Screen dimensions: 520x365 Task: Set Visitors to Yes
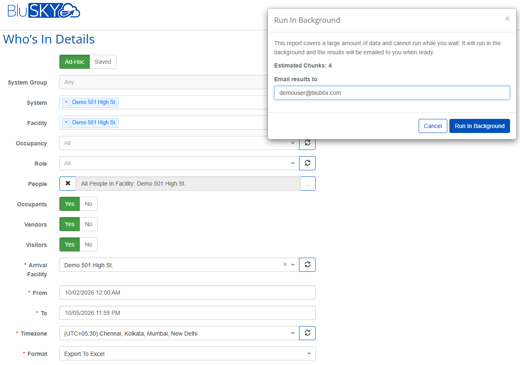click(x=70, y=244)
